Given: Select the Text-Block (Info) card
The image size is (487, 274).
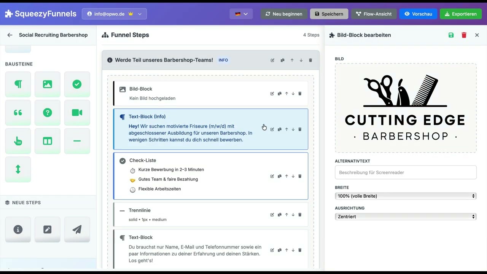Looking at the screenshot, I should point(210,129).
